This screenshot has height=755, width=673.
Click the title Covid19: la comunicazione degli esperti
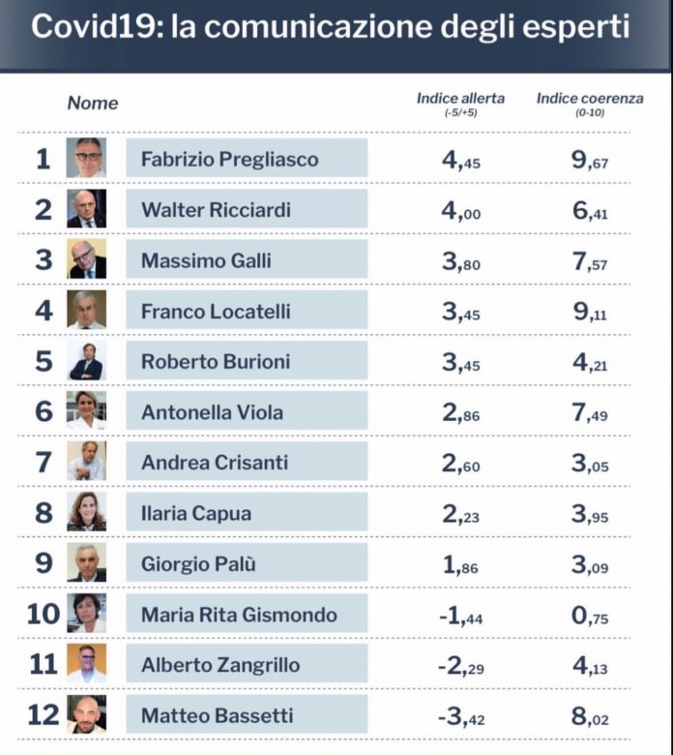click(331, 26)
